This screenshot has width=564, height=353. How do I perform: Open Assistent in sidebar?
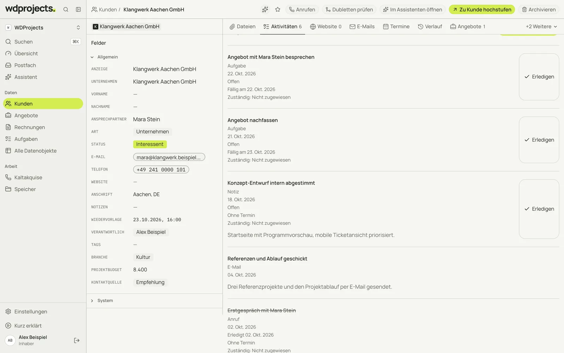tap(43, 77)
